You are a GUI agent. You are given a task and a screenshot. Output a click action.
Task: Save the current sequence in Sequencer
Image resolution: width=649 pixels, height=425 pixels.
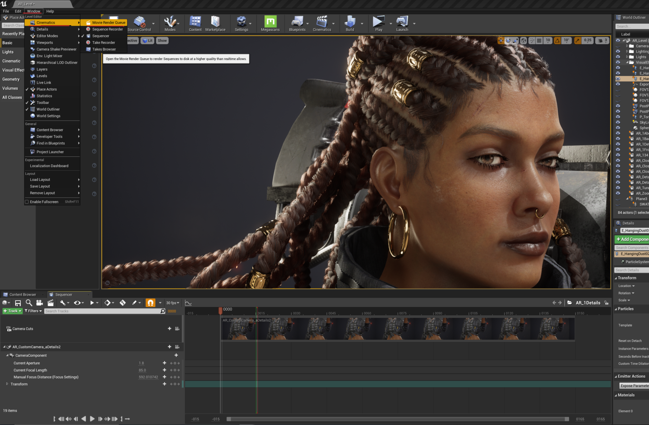coord(18,303)
